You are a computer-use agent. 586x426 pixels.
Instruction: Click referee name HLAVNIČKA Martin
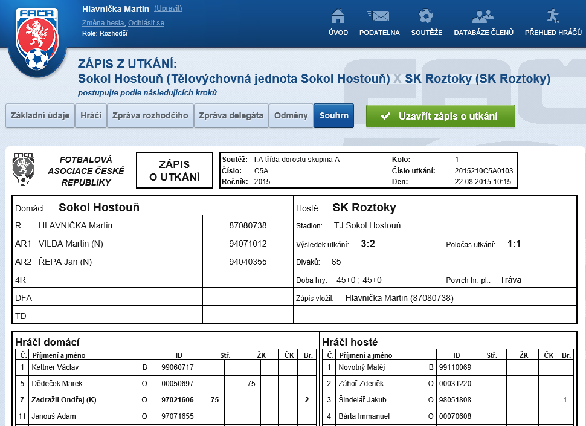(76, 225)
